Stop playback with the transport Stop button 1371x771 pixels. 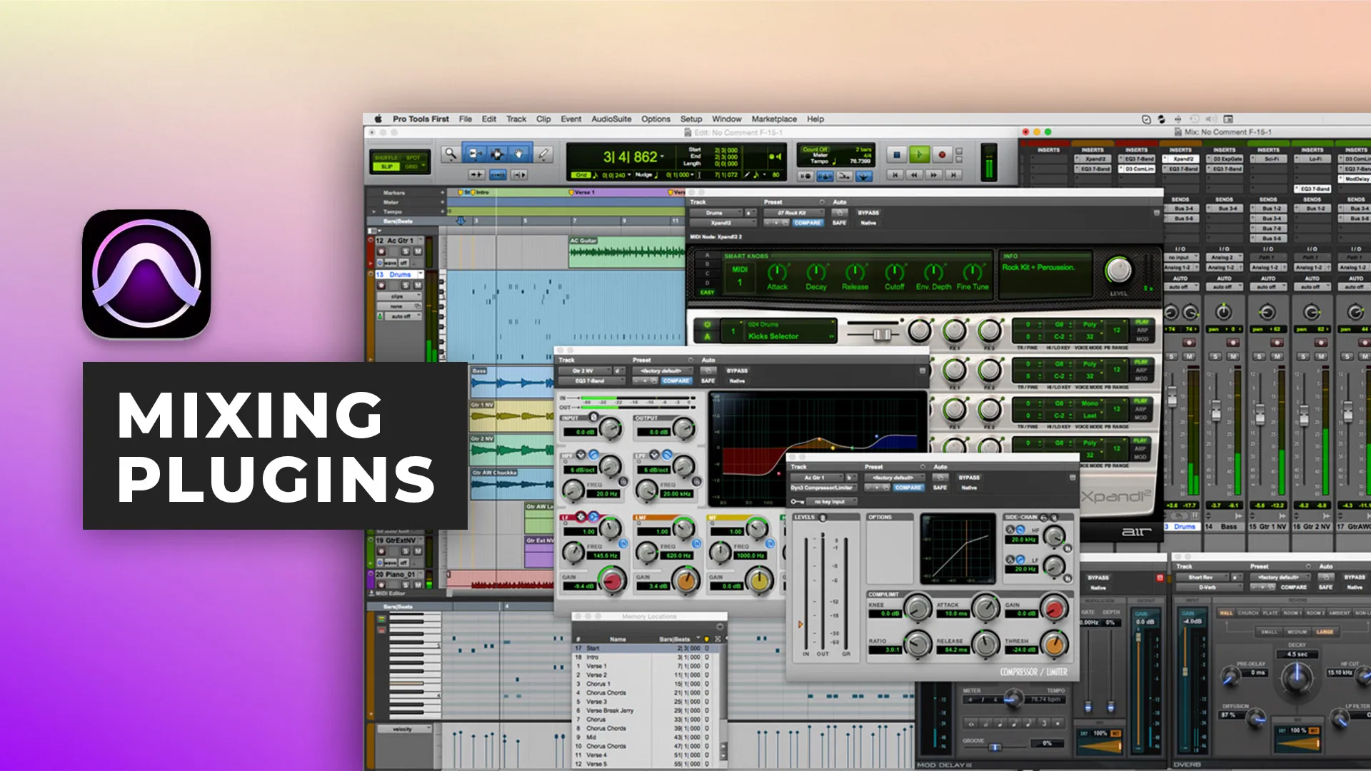[x=897, y=154]
